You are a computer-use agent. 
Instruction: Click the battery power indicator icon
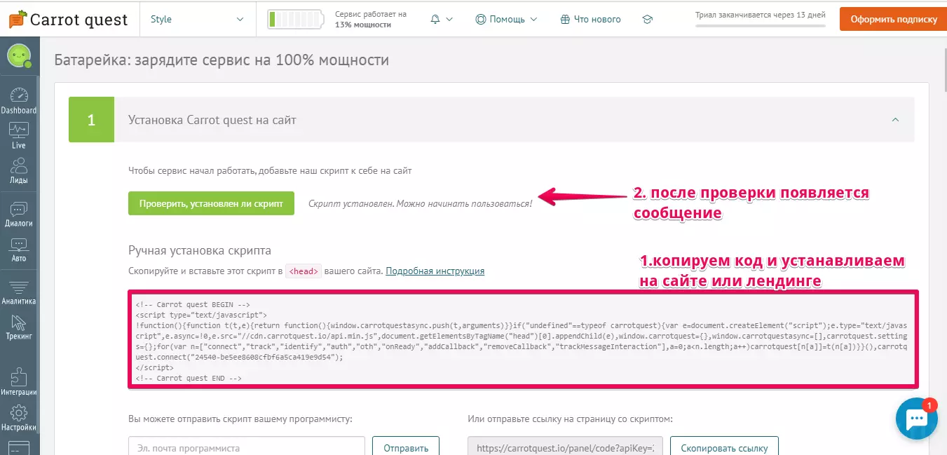point(294,20)
